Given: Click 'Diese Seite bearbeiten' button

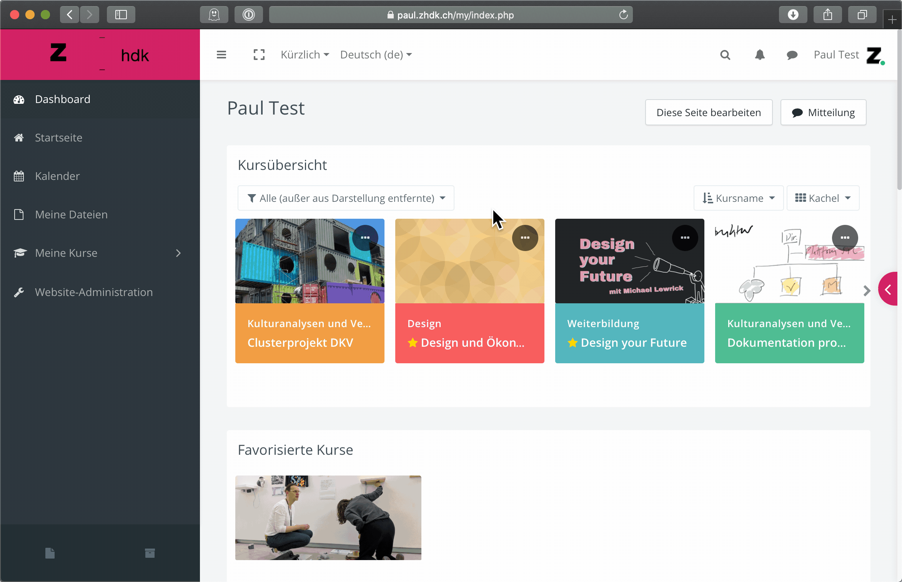Looking at the screenshot, I should point(709,113).
